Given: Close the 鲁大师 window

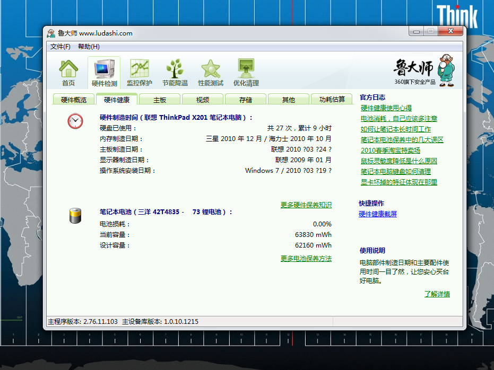Looking at the screenshot, I should pyautogui.click(x=450, y=31).
